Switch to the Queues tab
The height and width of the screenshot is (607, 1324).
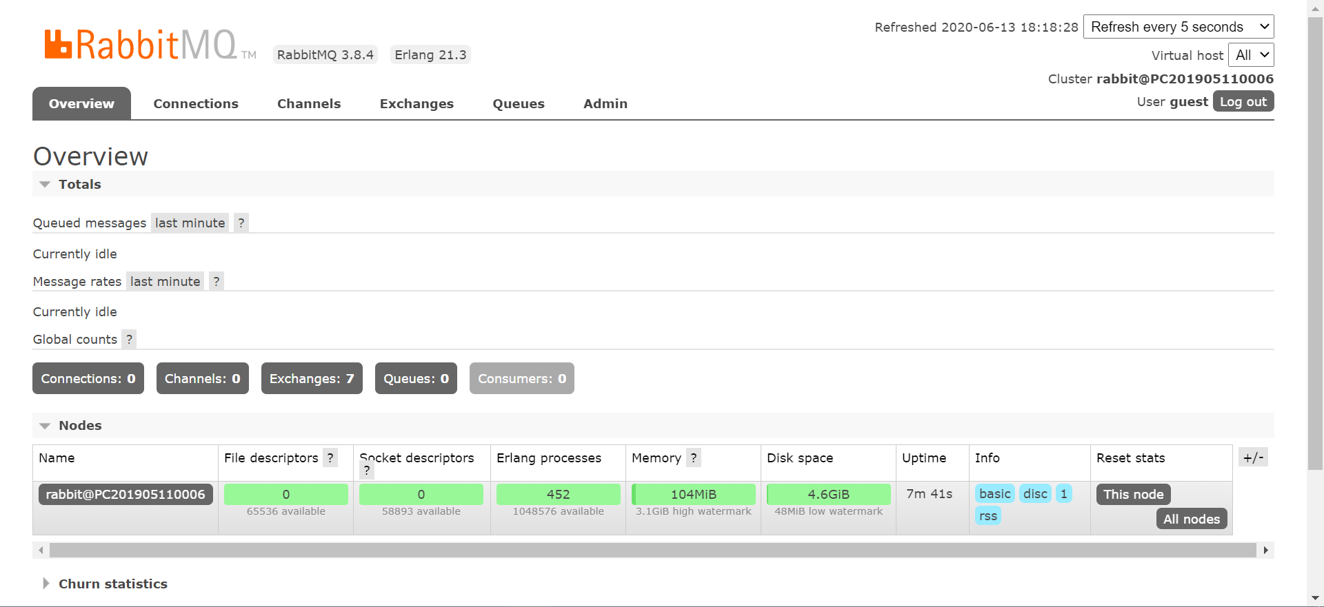(x=519, y=103)
